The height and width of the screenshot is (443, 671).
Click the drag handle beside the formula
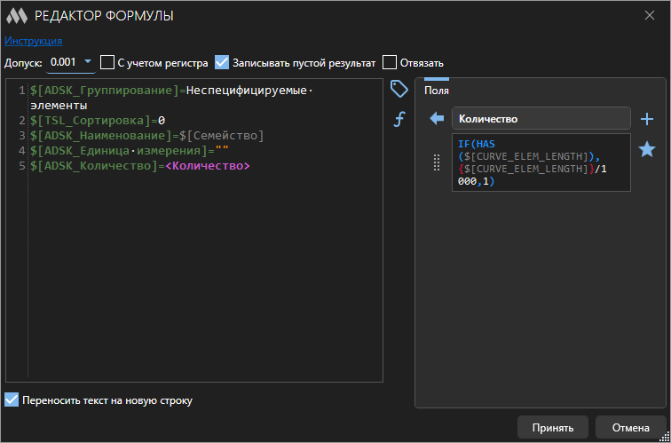pos(436,162)
